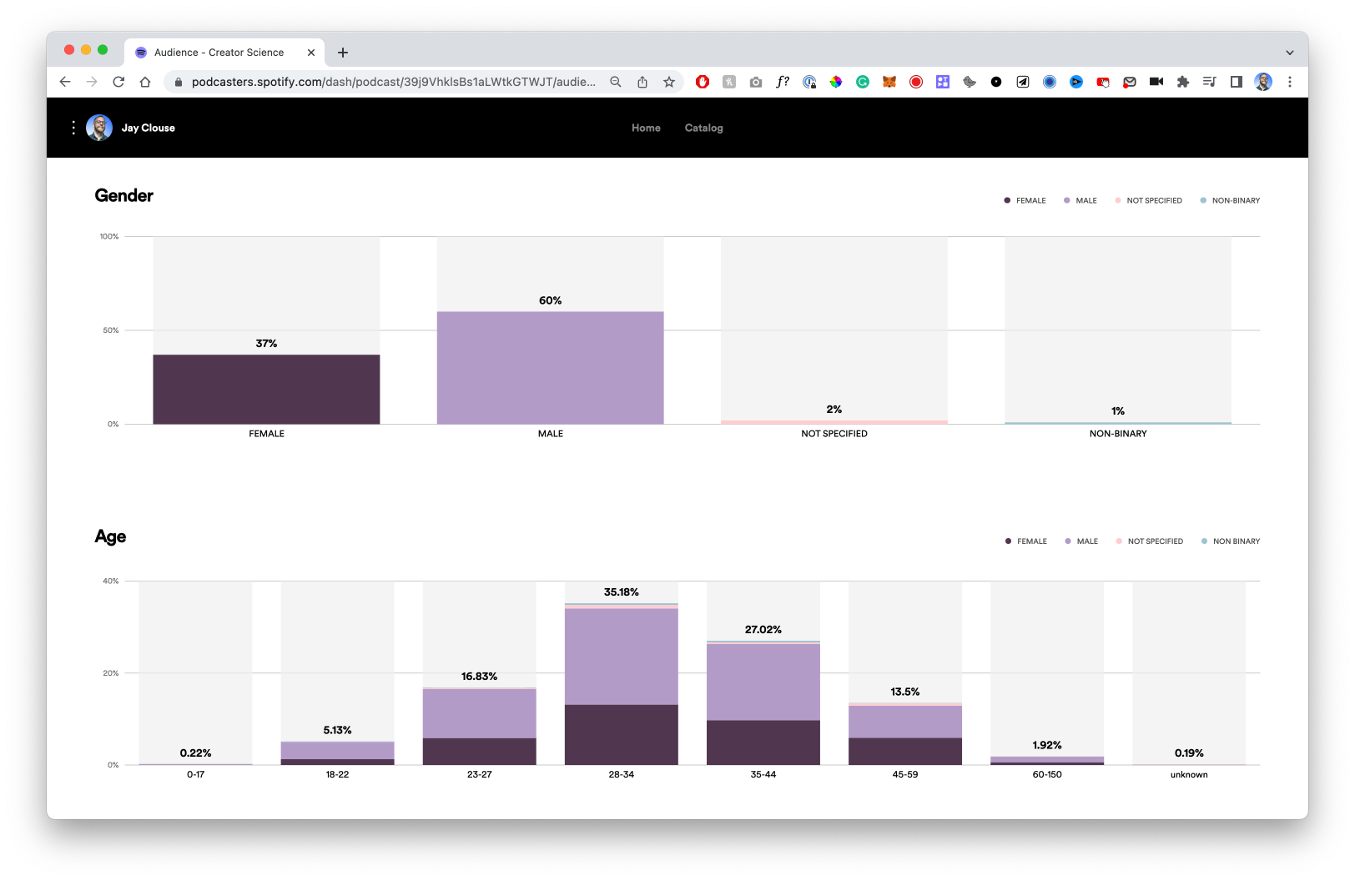
Task: Click the 13.5% value label
Action: 905,692
